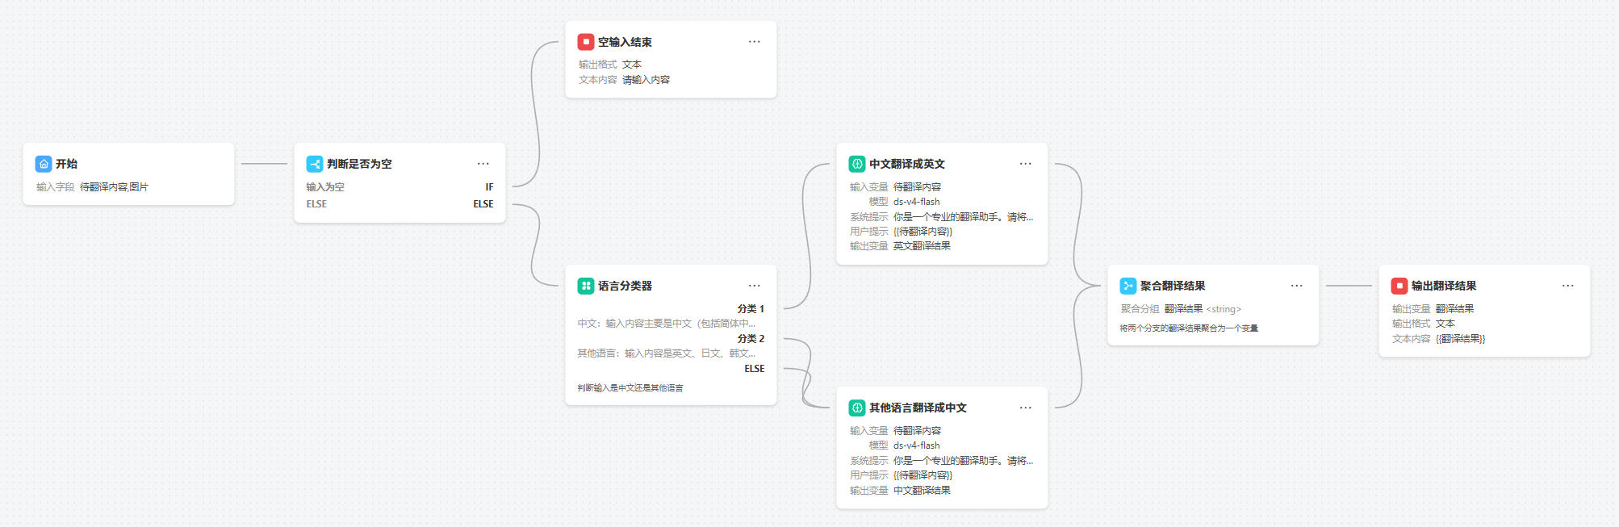1619x527 pixels.
Task: Open the more menu on 其他语言翻译成中文 node
Action: [x=1025, y=408]
